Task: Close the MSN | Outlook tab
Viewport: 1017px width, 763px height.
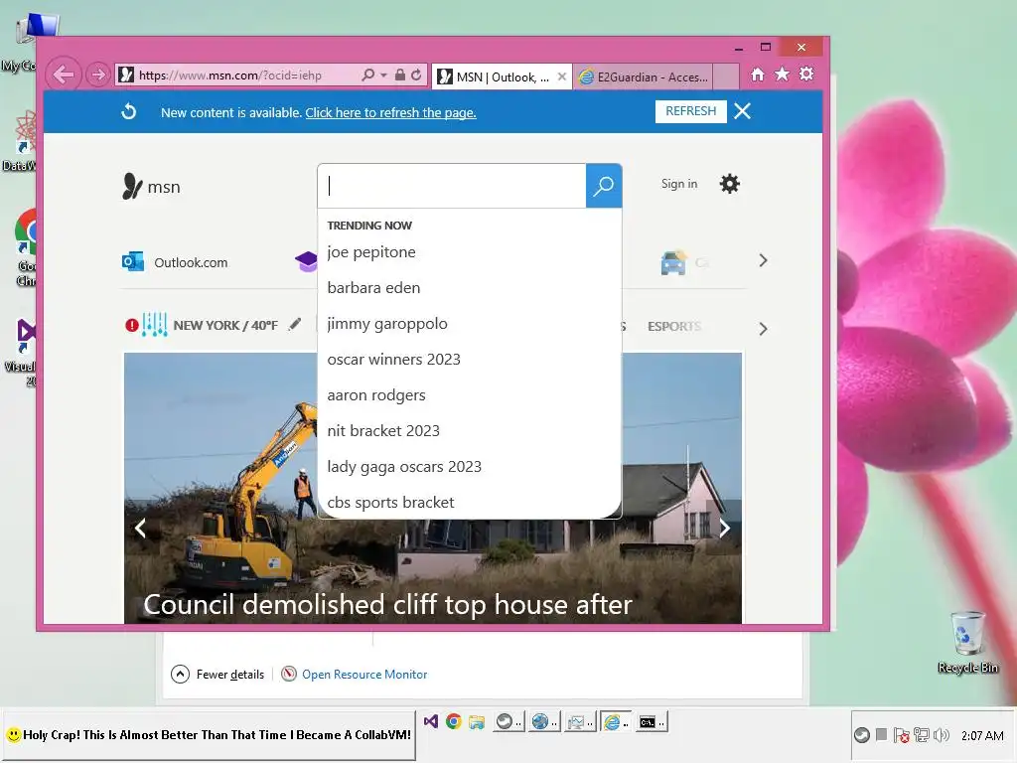Action: tap(562, 76)
